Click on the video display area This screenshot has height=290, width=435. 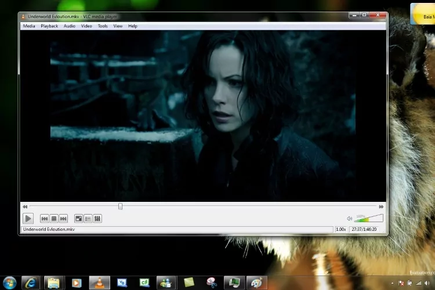coord(203,116)
